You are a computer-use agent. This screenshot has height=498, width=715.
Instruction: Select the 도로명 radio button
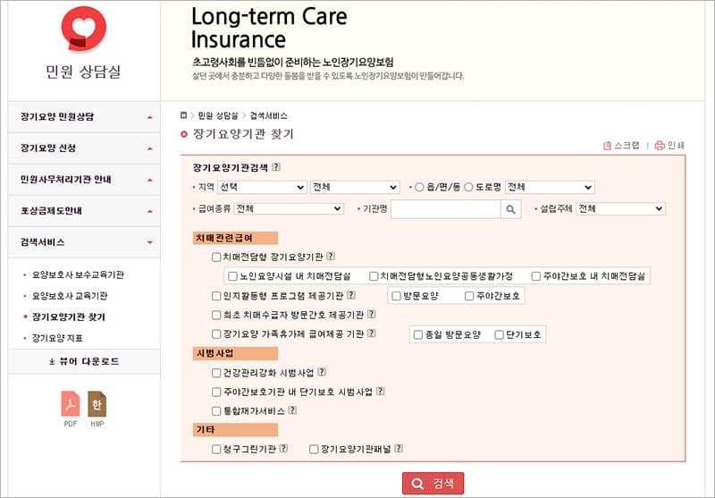[x=468, y=187]
